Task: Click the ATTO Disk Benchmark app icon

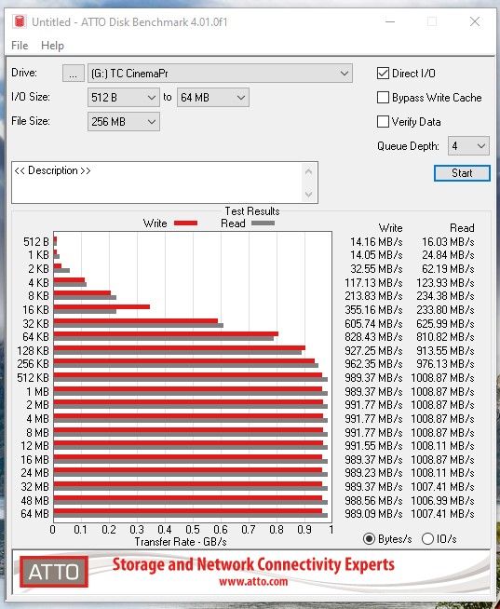Action: pos(19,21)
